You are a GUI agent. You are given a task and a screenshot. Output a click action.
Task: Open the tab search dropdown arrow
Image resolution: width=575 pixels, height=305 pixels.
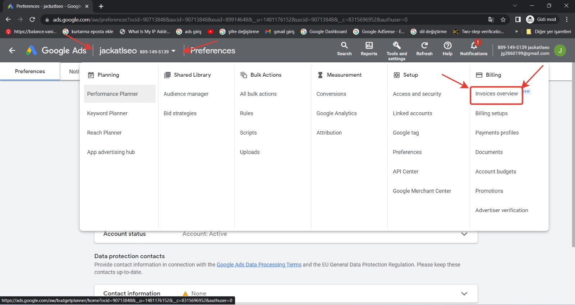(x=515, y=6)
